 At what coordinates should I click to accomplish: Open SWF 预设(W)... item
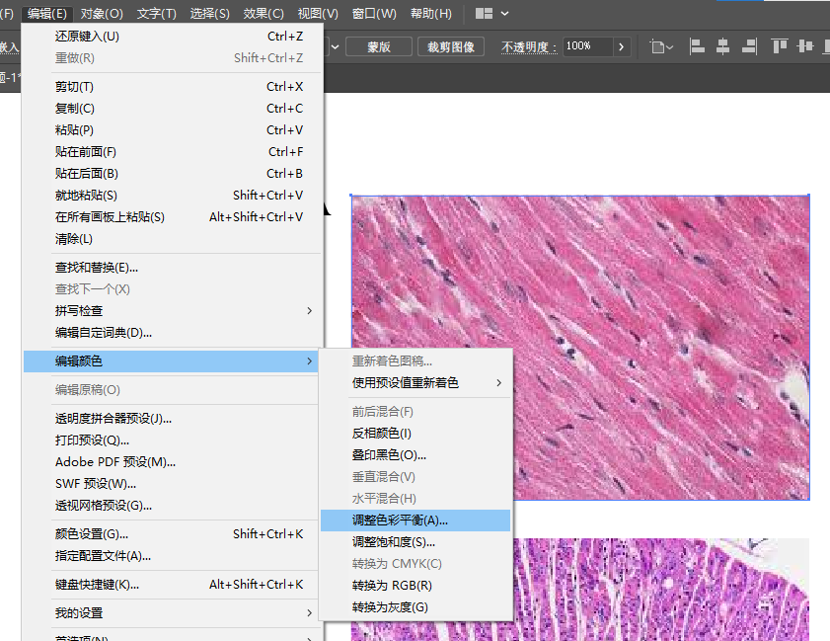172,484
